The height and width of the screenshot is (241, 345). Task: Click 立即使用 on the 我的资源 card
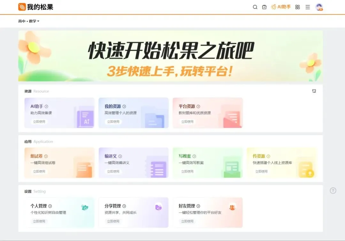(x=113, y=122)
